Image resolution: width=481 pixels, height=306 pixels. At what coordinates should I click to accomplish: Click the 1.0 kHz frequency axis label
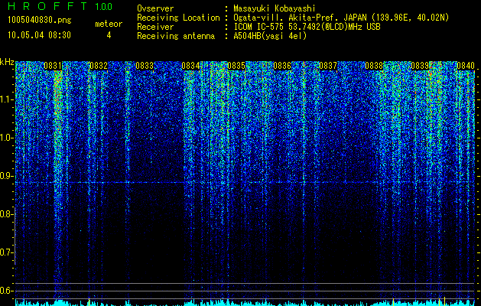point(7,138)
